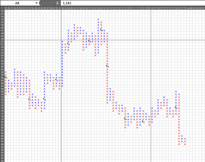Select column header TF
The width and height of the screenshot is (205, 162).
pos(126,8)
